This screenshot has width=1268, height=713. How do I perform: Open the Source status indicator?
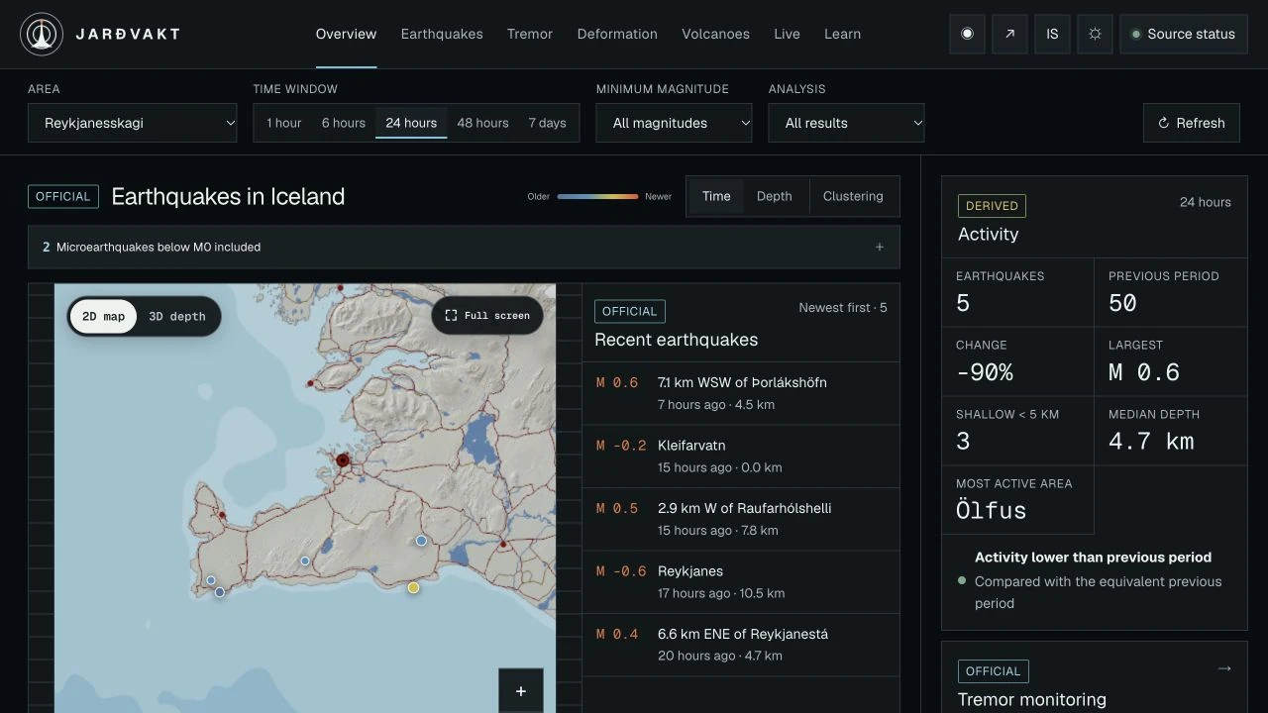tap(1184, 34)
